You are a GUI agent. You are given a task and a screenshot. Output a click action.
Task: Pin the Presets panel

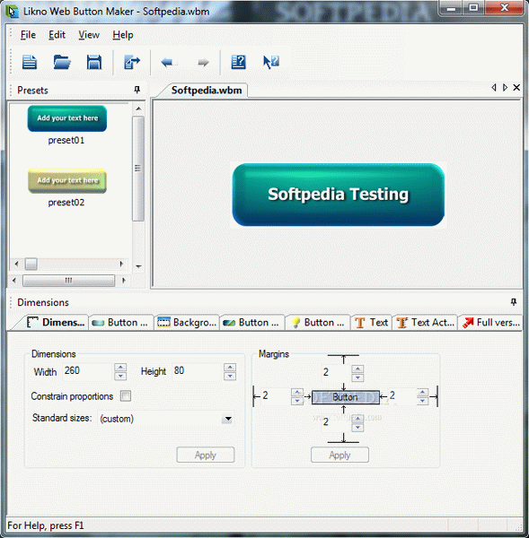point(137,90)
